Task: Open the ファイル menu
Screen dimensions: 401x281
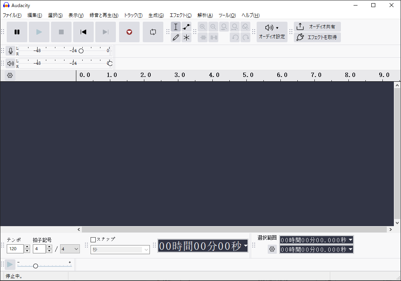Action: pyautogui.click(x=12, y=15)
